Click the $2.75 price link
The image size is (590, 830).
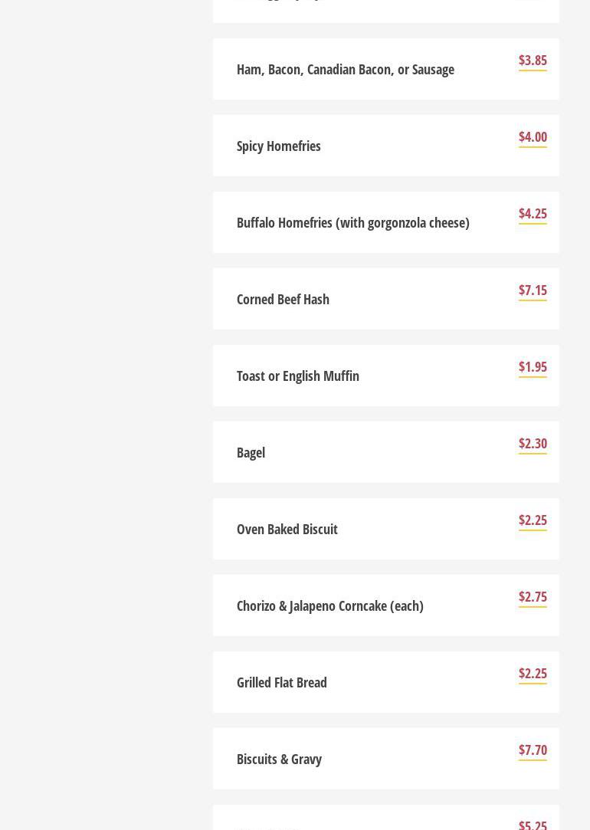pos(533,597)
